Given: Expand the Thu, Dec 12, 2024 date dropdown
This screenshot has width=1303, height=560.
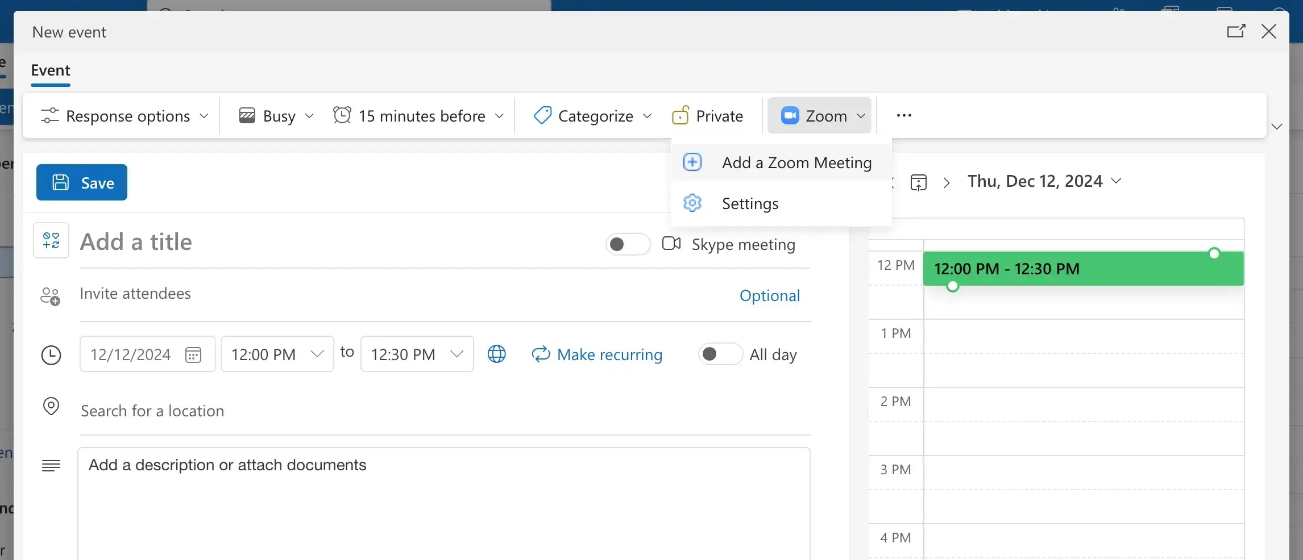Looking at the screenshot, I should click(x=1044, y=181).
